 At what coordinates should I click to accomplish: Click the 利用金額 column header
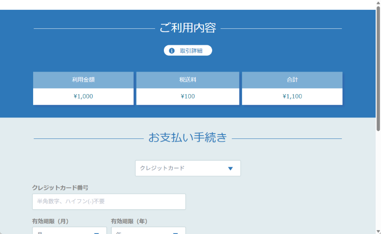83,80
